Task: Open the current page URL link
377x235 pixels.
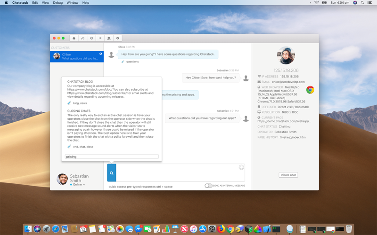Action: 284,121
